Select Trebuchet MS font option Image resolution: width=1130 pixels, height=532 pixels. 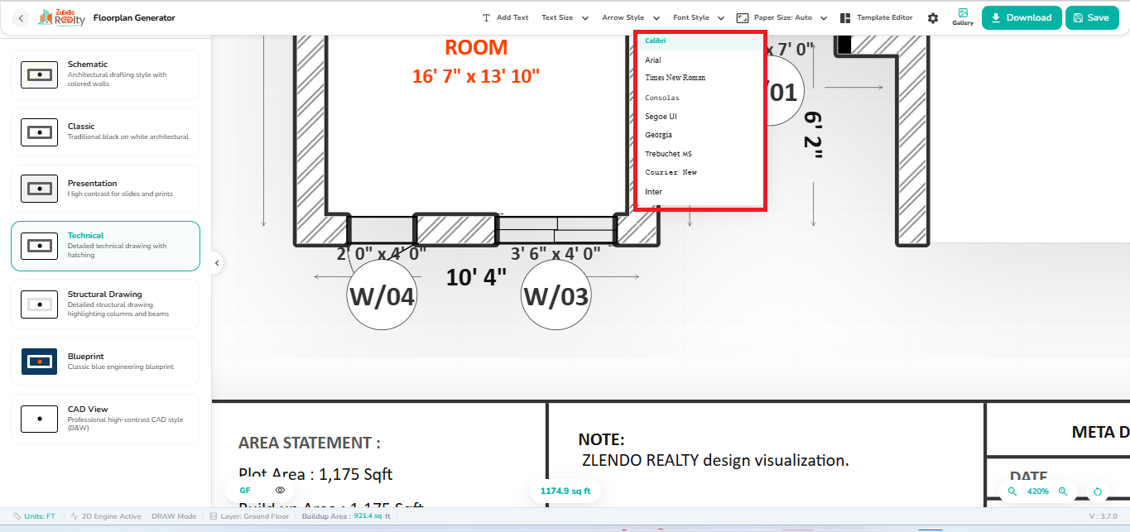pos(700,154)
